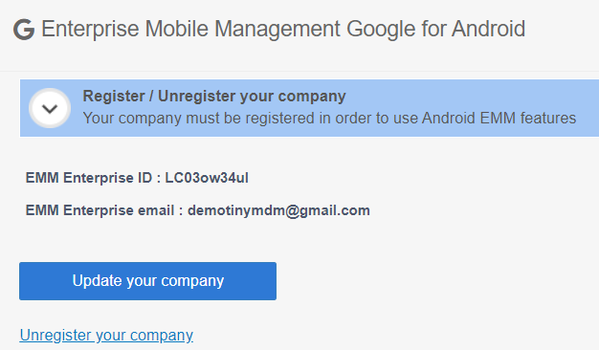This screenshot has width=599, height=350.
Task: Click the @ symbol in the email address
Action: 292,210
